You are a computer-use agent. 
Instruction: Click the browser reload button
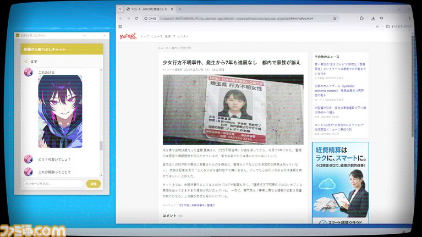[x=136, y=18]
